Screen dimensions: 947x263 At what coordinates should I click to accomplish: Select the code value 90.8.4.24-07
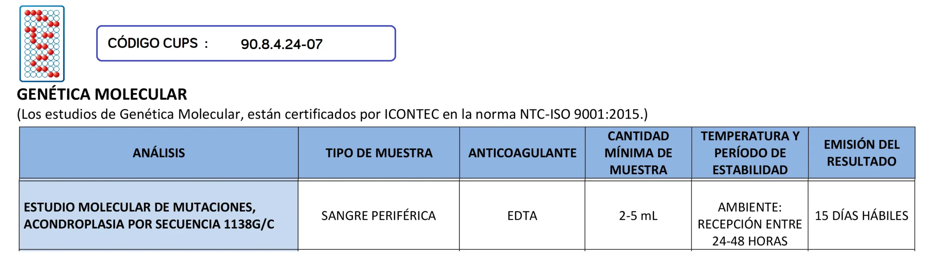[282, 44]
